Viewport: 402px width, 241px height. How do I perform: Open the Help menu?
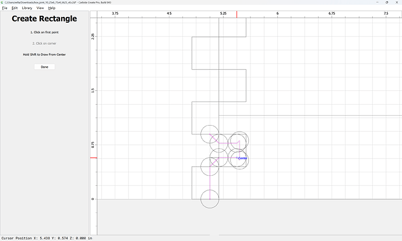(51, 8)
